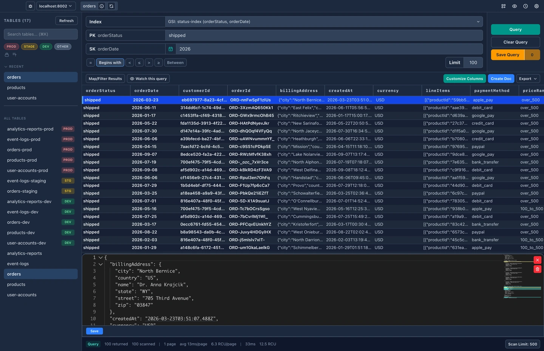
Task: Open the localhost:8002 connection dropdown
Action: [x=56, y=6]
